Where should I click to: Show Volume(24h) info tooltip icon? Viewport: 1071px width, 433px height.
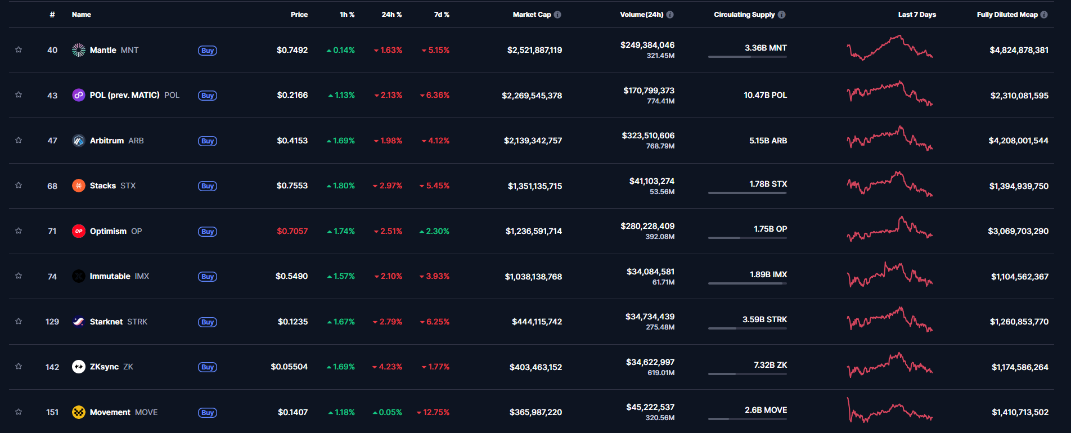[x=670, y=15]
